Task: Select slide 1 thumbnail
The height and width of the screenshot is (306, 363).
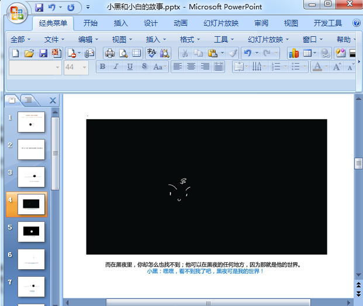Action: tap(31, 122)
